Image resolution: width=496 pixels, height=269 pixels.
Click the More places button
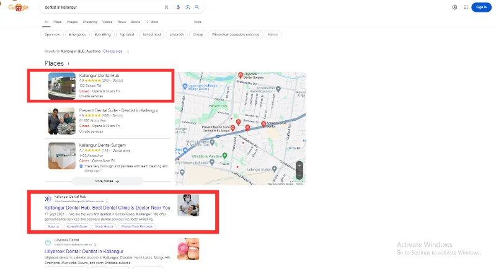click(107, 181)
